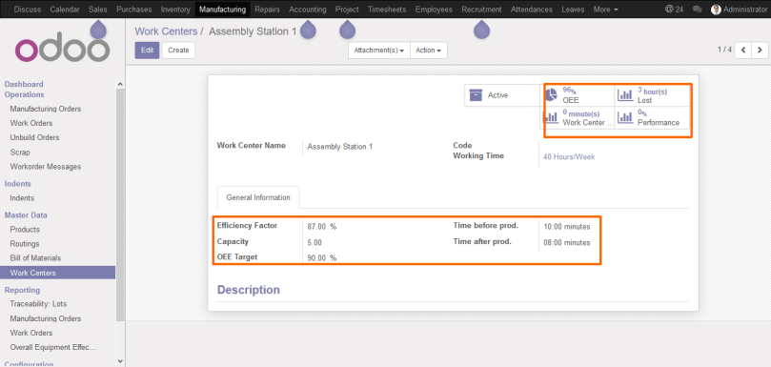This screenshot has height=367, width=771.
Task: Open Scrap in the sidebar
Action: pyautogui.click(x=20, y=153)
